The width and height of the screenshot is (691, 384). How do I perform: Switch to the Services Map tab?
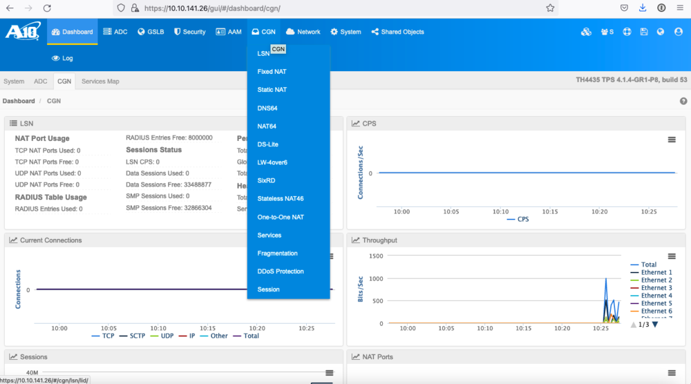[x=100, y=81]
